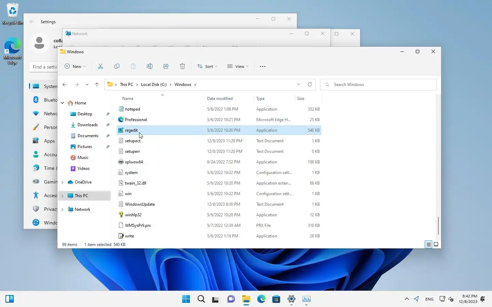Go up one folder level arrow
Screen dimensions: 492x307
click(x=97, y=85)
